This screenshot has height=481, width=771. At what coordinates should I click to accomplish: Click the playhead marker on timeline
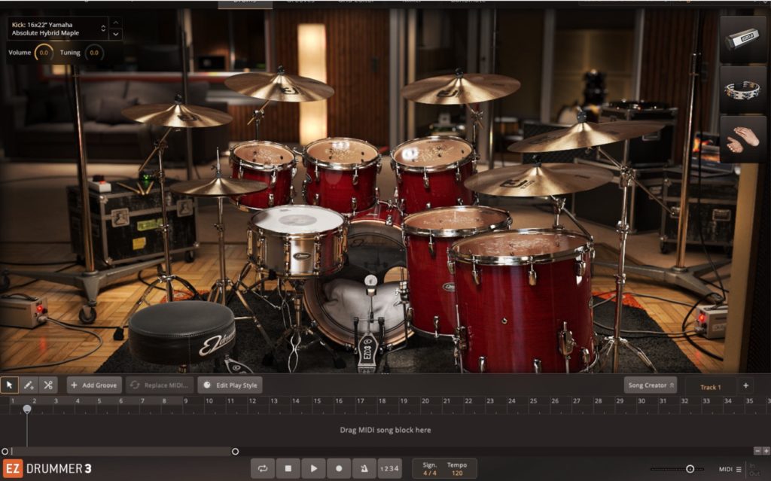pos(27,409)
